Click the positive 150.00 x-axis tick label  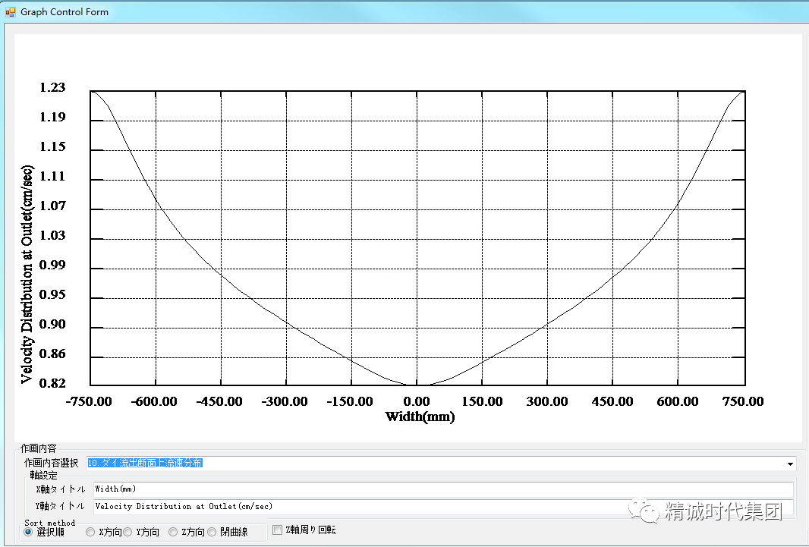tap(482, 401)
